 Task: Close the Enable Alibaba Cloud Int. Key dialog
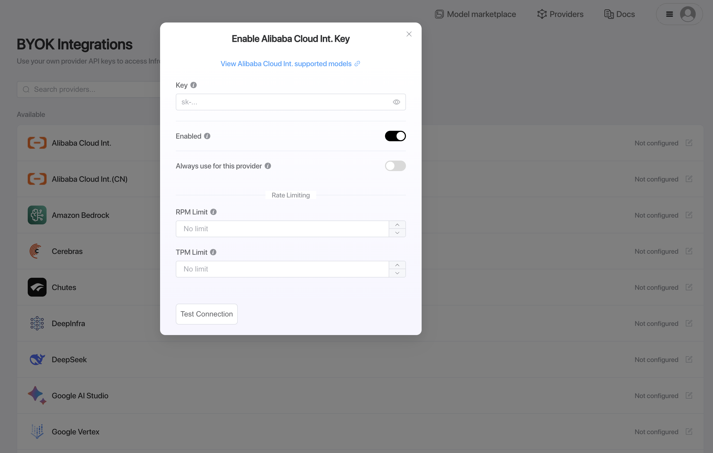409,34
